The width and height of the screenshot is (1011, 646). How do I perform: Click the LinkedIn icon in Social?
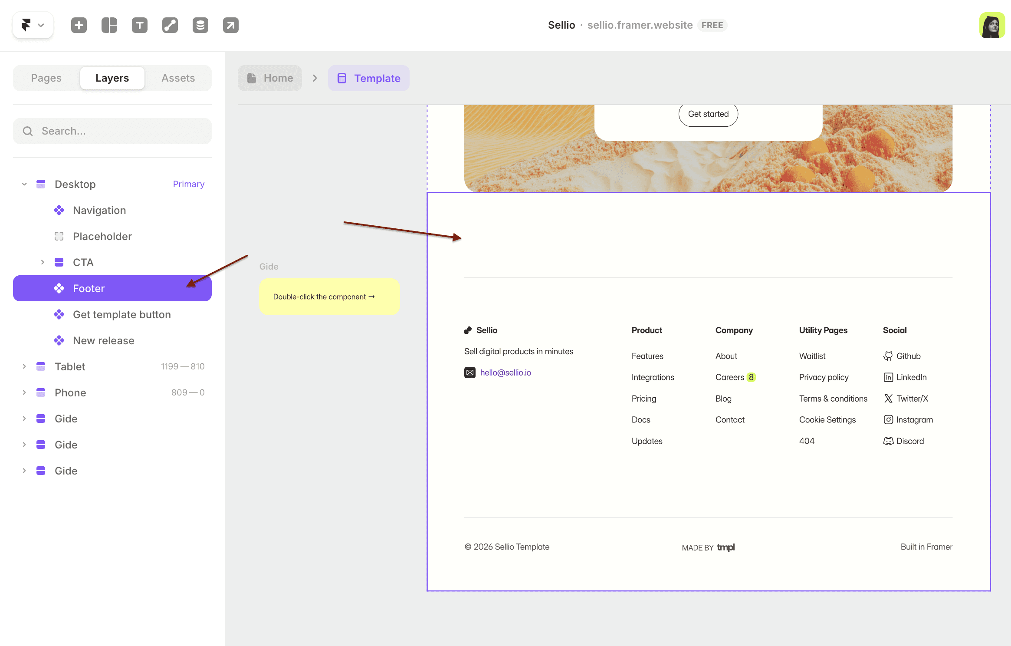[x=888, y=377]
